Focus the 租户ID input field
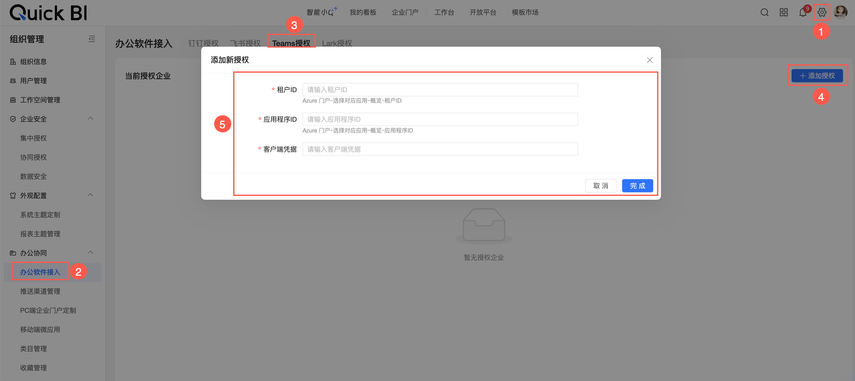 tap(440, 90)
